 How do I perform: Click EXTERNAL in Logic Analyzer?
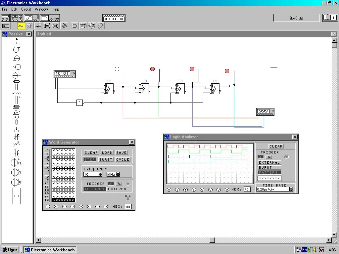pyautogui.click(x=269, y=163)
